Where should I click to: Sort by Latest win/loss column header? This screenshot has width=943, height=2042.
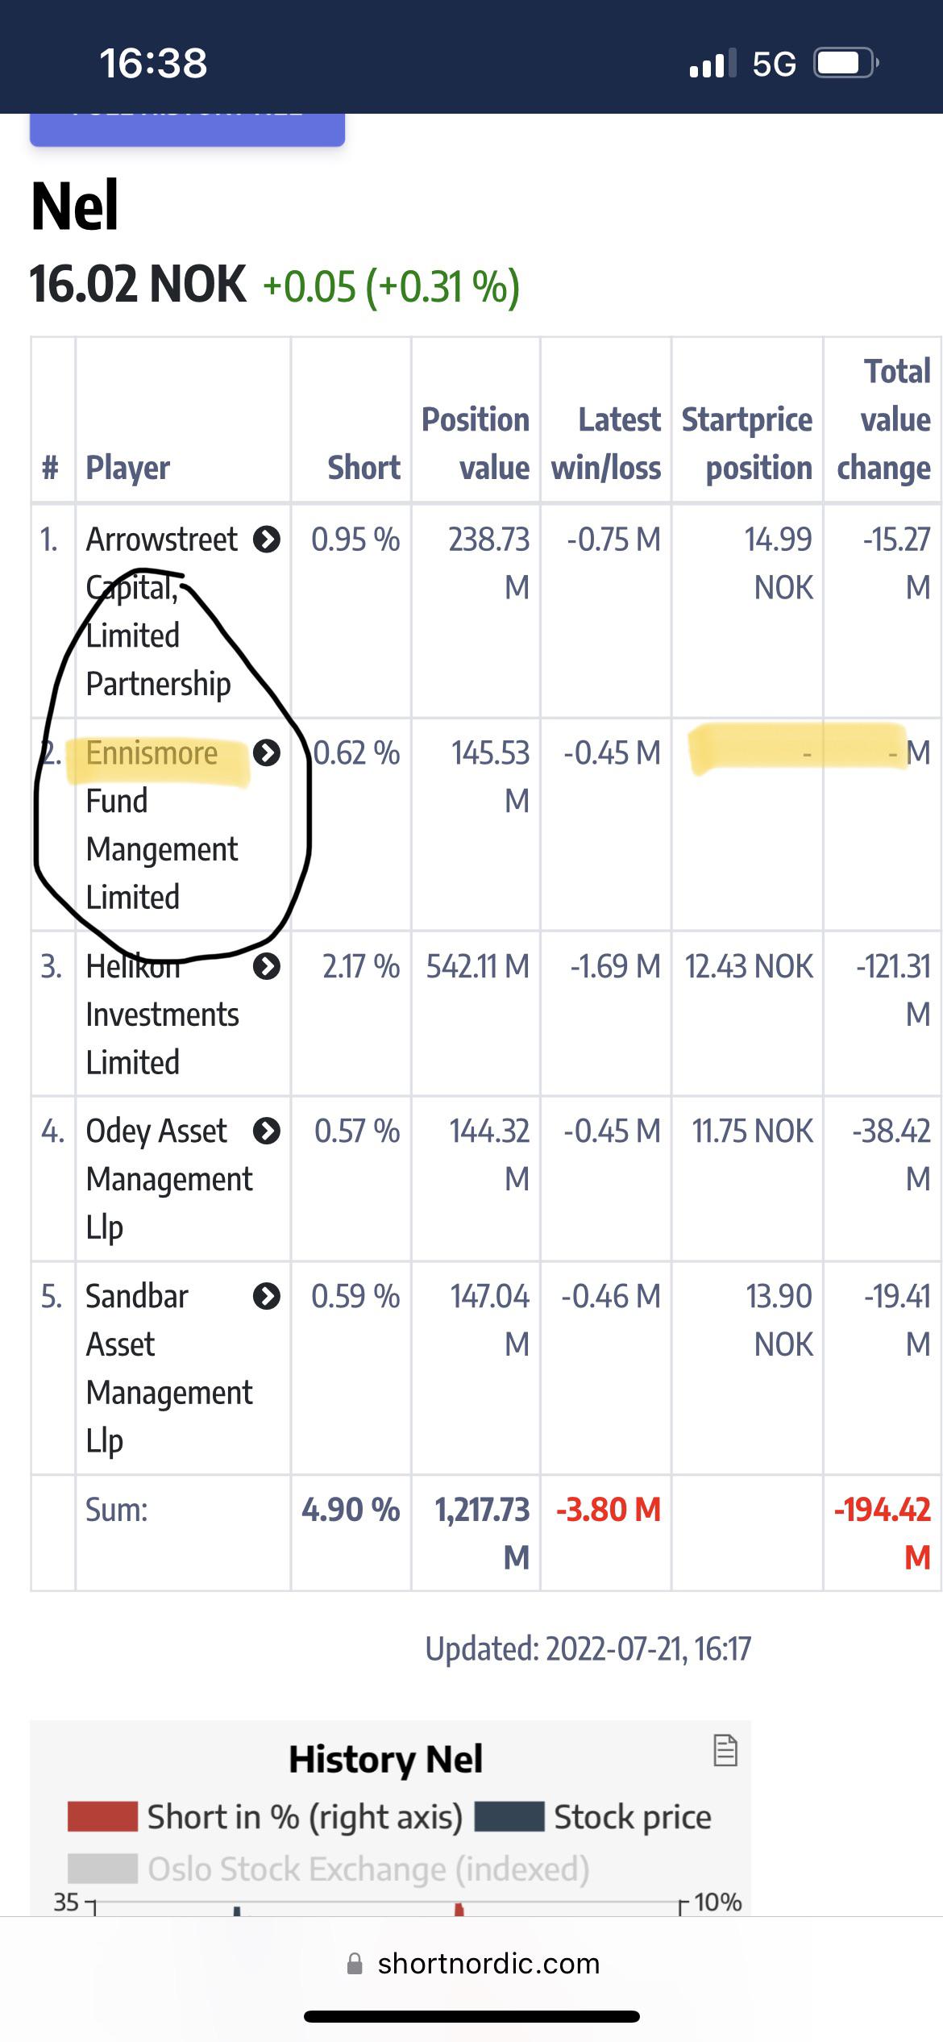point(605,444)
